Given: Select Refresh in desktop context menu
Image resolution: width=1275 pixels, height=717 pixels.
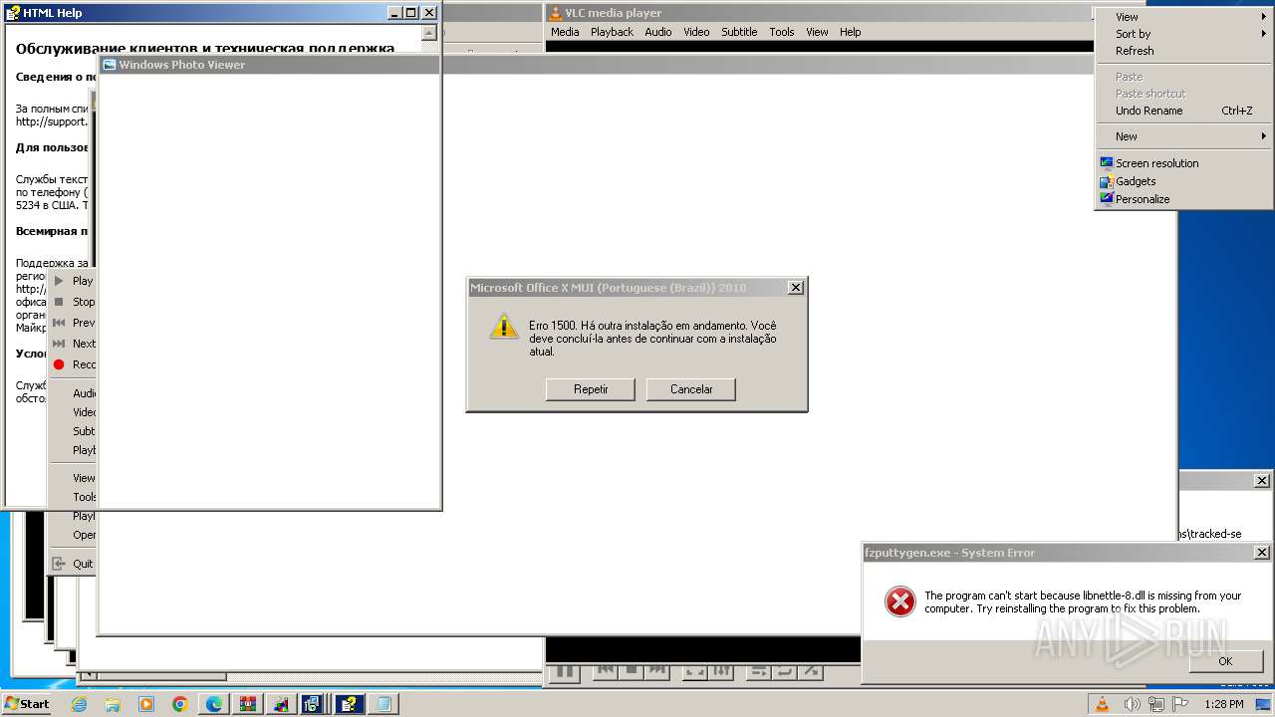Looking at the screenshot, I should click(1183, 51).
